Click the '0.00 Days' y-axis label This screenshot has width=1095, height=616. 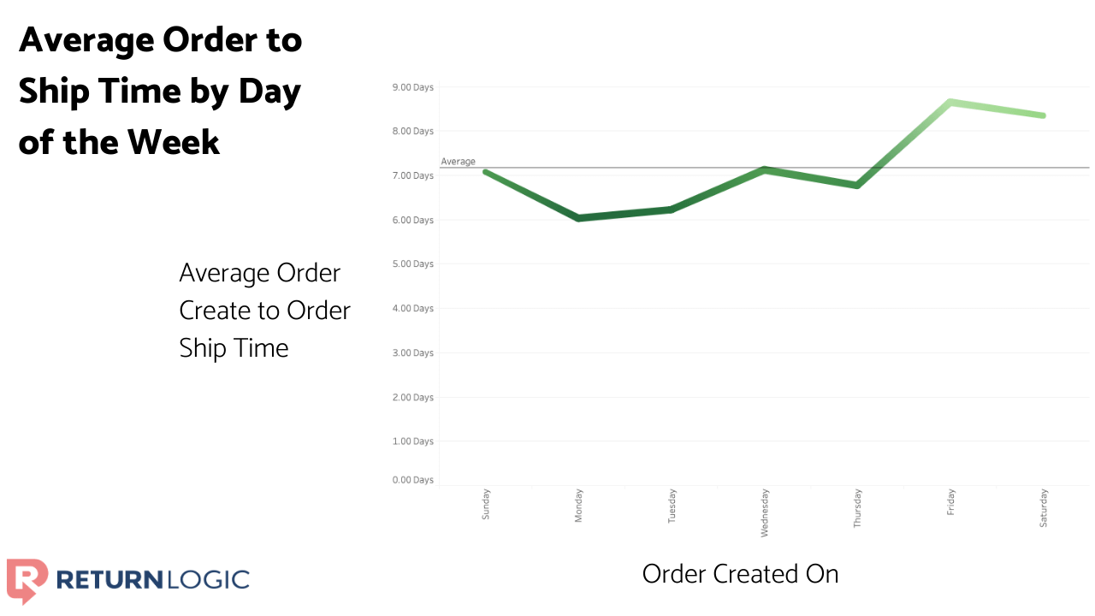pos(413,480)
